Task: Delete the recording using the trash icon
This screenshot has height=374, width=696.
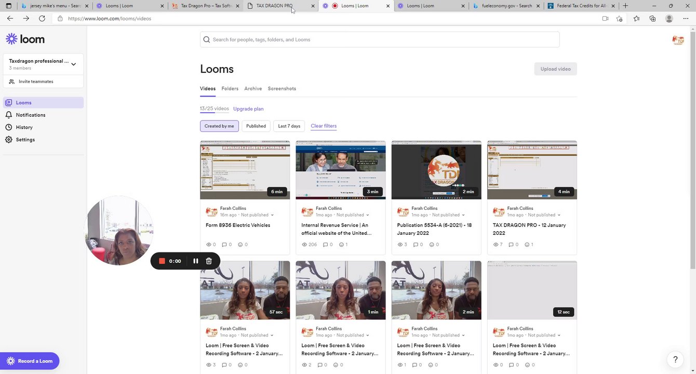Action: pos(209,261)
